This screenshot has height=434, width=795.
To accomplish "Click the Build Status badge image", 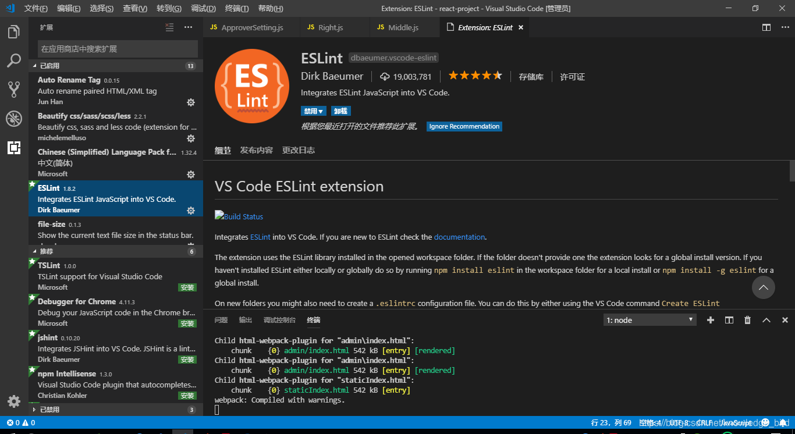I will 239,216.
